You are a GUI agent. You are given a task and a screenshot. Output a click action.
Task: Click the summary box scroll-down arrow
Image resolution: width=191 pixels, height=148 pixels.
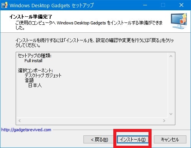171,114
